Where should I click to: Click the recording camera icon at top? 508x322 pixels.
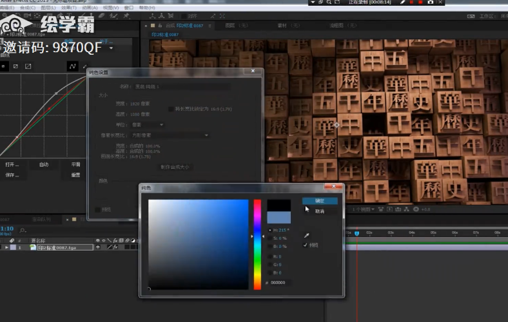431,3
